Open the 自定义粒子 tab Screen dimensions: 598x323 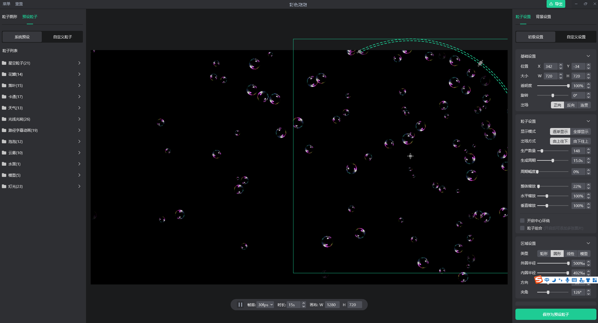coord(63,37)
